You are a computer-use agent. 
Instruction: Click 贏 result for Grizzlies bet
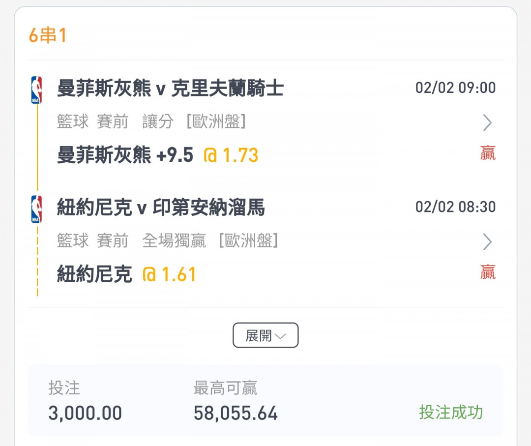[x=488, y=153]
